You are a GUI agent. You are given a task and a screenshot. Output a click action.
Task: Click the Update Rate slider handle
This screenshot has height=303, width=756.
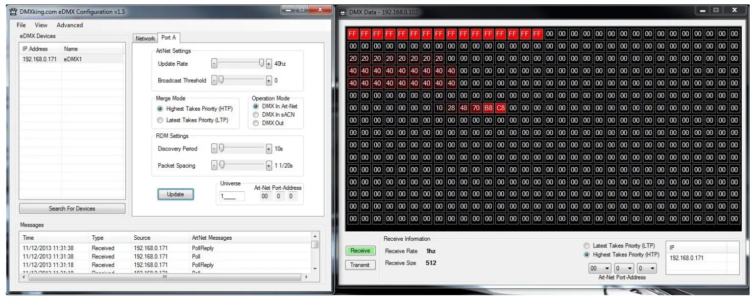(x=262, y=63)
